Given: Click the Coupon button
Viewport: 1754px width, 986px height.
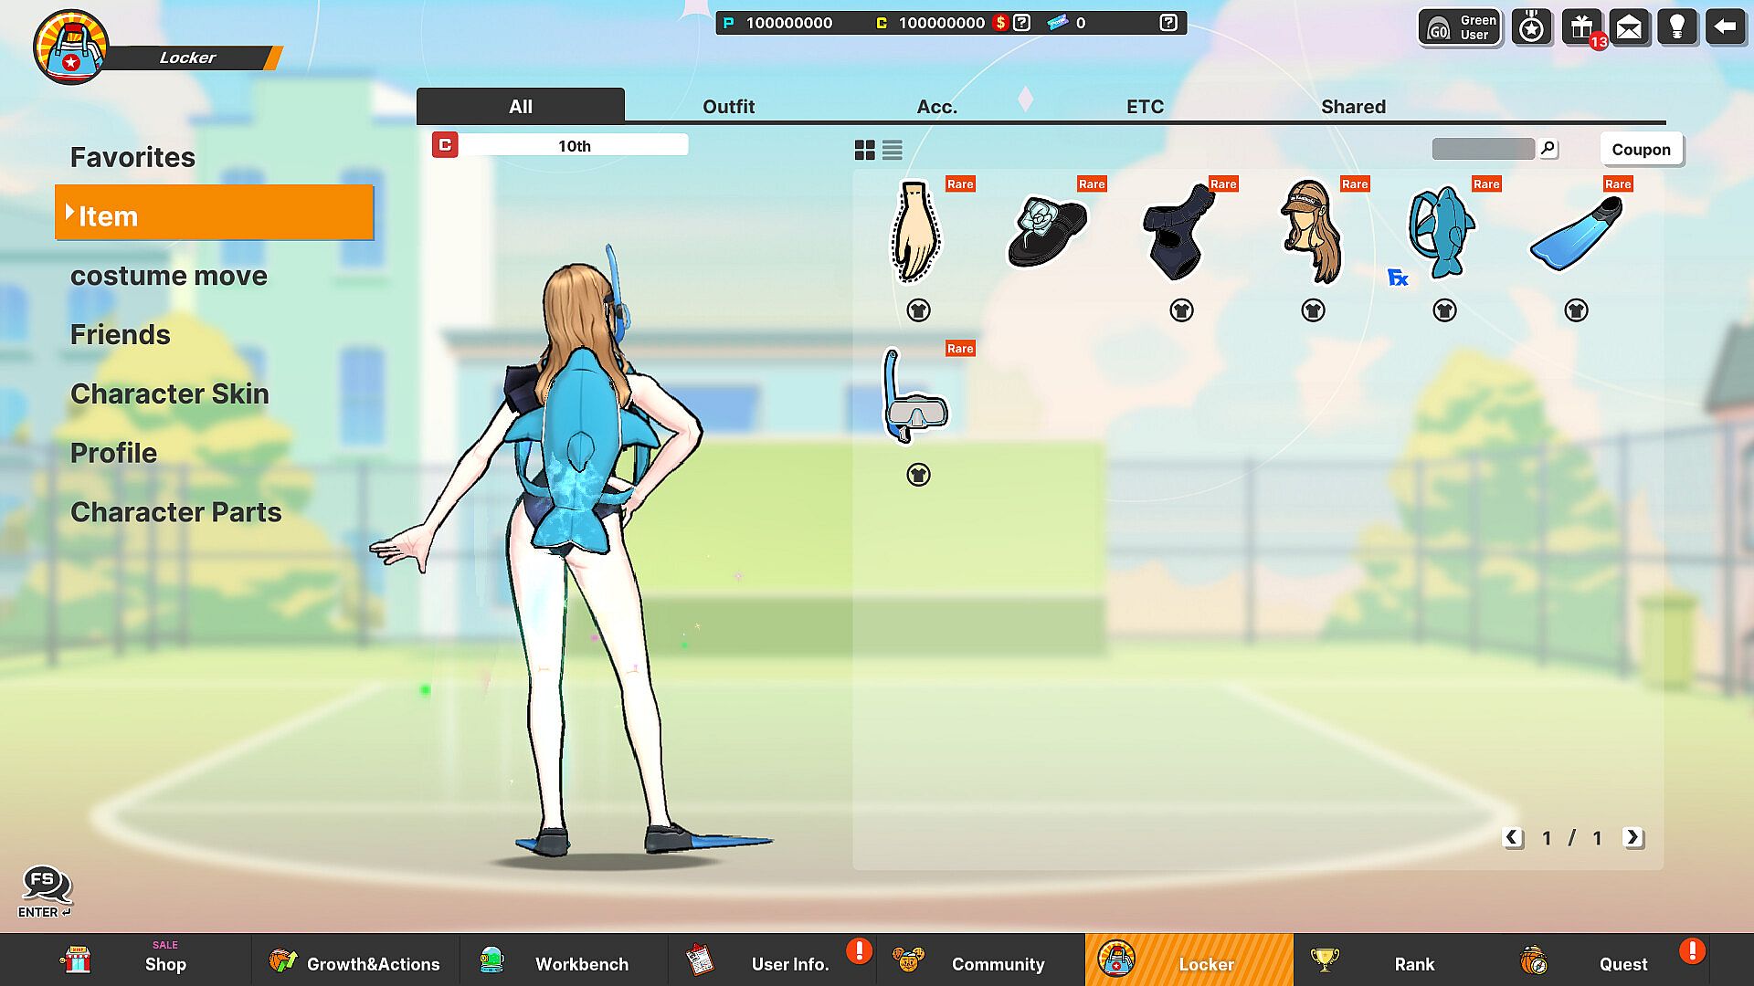Looking at the screenshot, I should 1641,150.
